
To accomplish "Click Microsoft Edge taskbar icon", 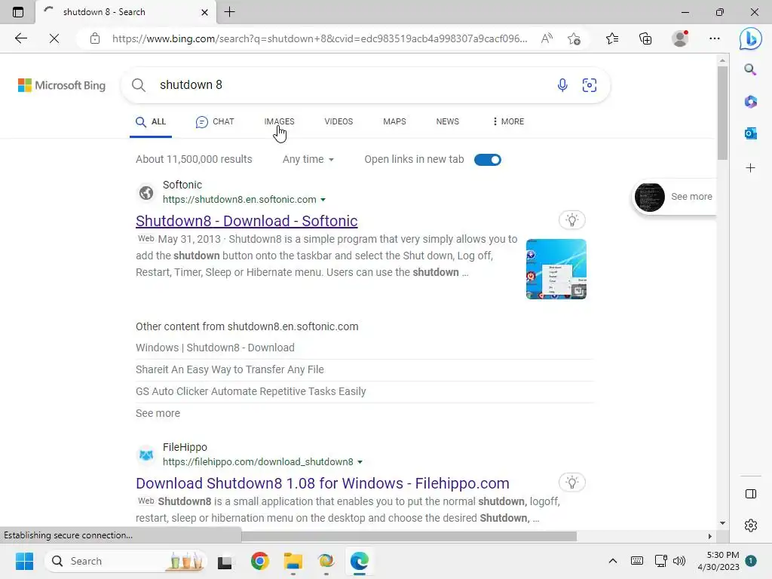I will click(360, 561).
